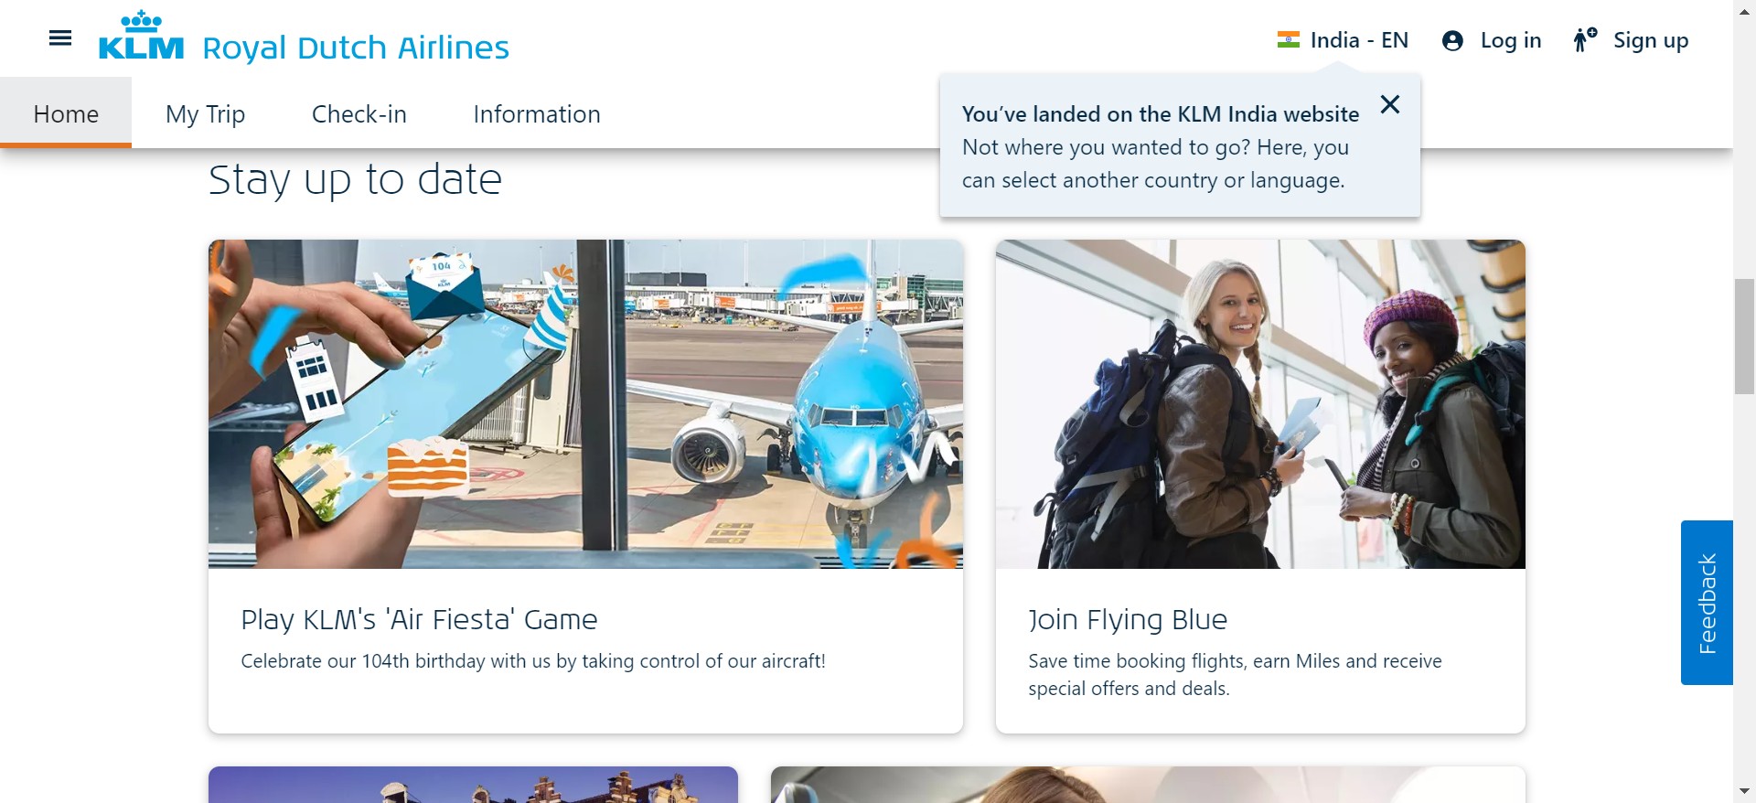Image resolution: width=1756 pixels, height=803 pixels.
Task: Click the India flag icon
Action: [1288, 40]
